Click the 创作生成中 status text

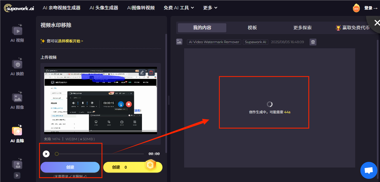pyautogui.click(x=270, y=112)
